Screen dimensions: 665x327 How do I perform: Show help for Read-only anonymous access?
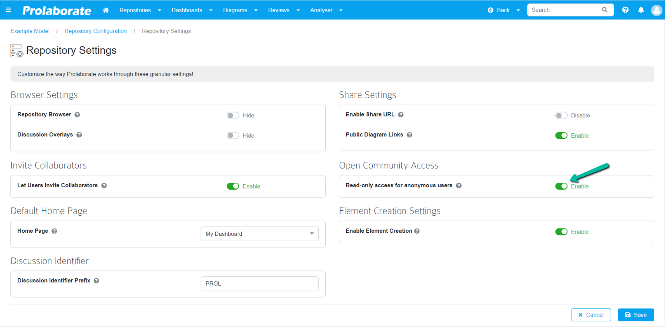(x=459, y=185)
